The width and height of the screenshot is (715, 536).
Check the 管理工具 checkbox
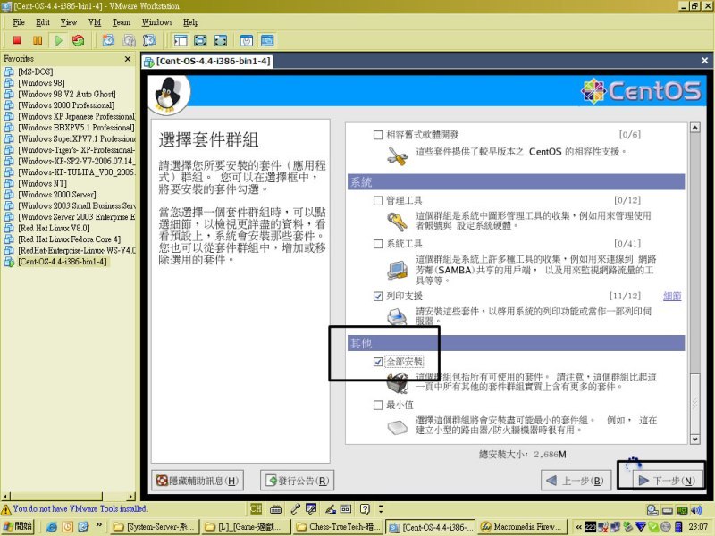(377, 200)
